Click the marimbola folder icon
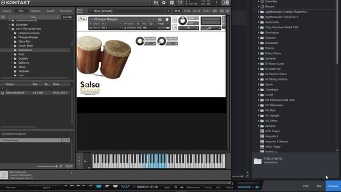Screen dimensions: 341x192 pos(15,50)
